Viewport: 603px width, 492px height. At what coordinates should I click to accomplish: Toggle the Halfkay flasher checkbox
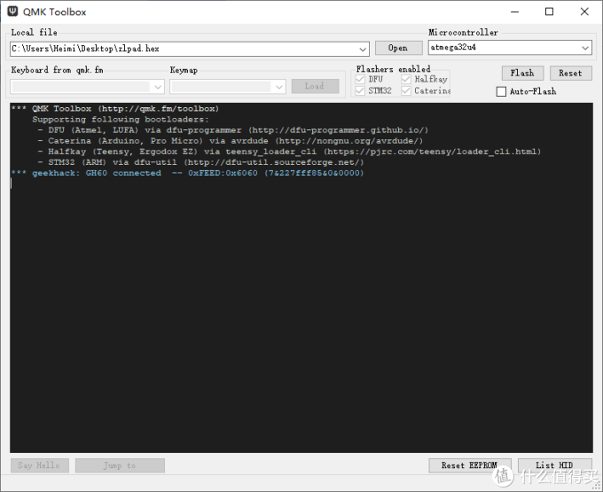(406, 79)
